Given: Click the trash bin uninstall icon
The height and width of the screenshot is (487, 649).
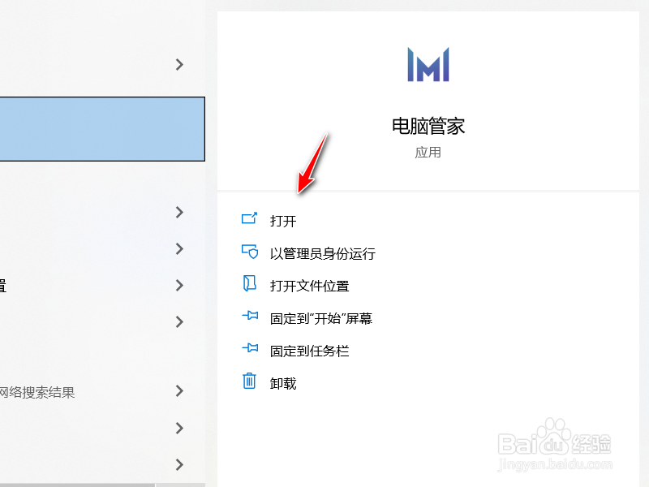Looking at the screenshot, I should [x=249, y=381].
